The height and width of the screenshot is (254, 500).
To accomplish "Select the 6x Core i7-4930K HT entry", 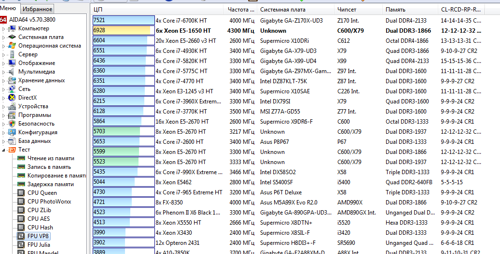I will click(181, 51).
